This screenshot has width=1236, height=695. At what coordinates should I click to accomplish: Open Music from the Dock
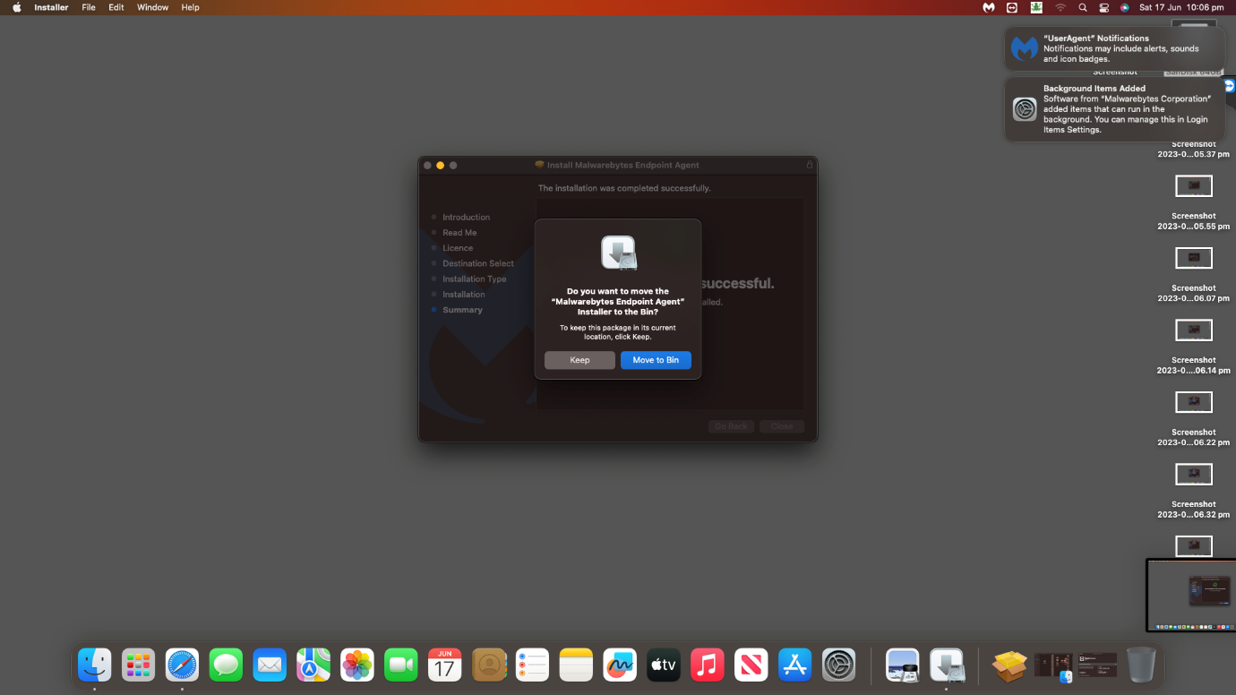708,665
